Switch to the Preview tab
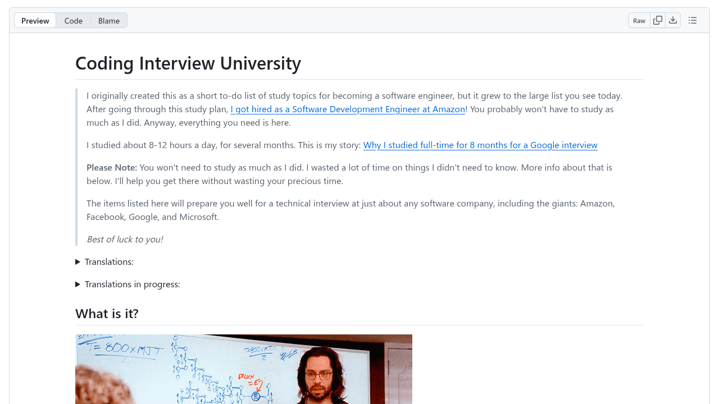Screen dimensions: 719x404 (35, 21)
